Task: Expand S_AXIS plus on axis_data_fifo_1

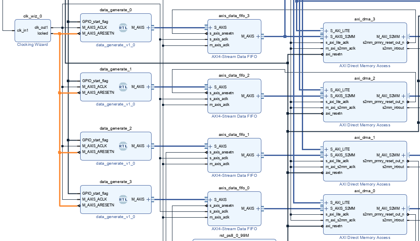Action: [x=210, y=146]
